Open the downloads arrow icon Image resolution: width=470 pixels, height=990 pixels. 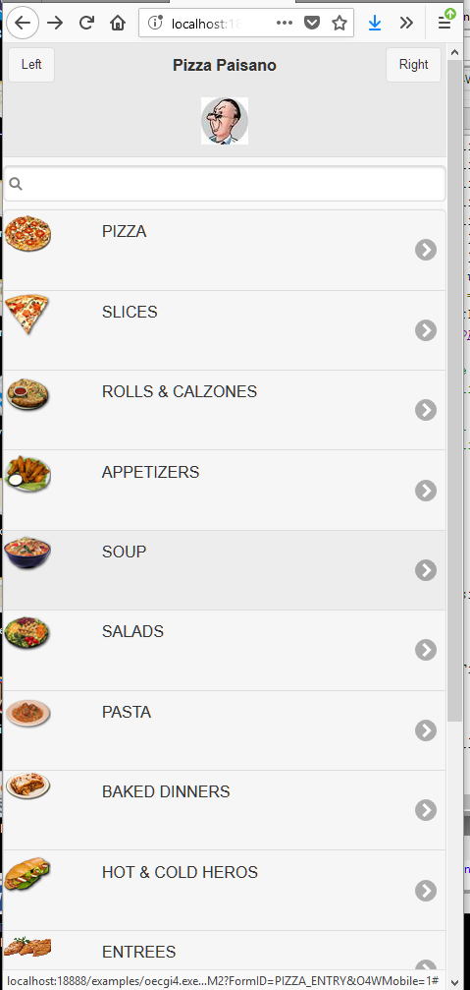point(375,24)
